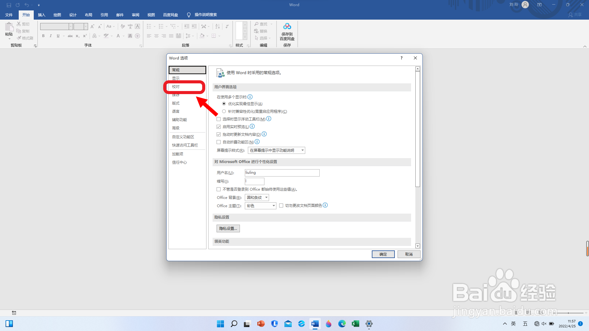This screenshot has height=331, width=589.
Task: Toggle 启用实时预览 checkbox
Action: 219,127
